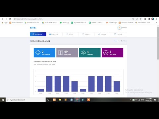The width and height of the screenshot is (159, 119).
Task: Open the Chrome extensions puzzle icon
Action: [x=145, y=19]
